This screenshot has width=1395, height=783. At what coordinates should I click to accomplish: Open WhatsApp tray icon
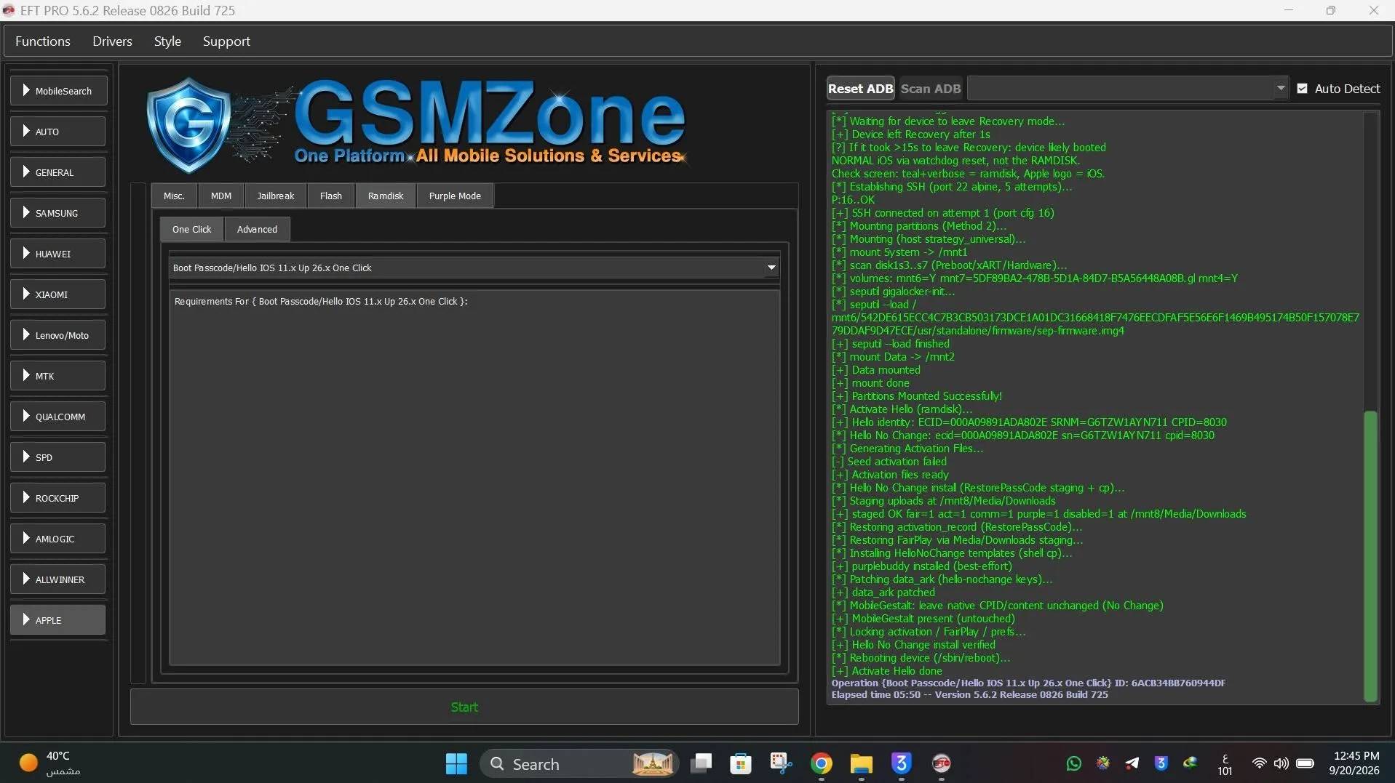(x=1073, y=763)
